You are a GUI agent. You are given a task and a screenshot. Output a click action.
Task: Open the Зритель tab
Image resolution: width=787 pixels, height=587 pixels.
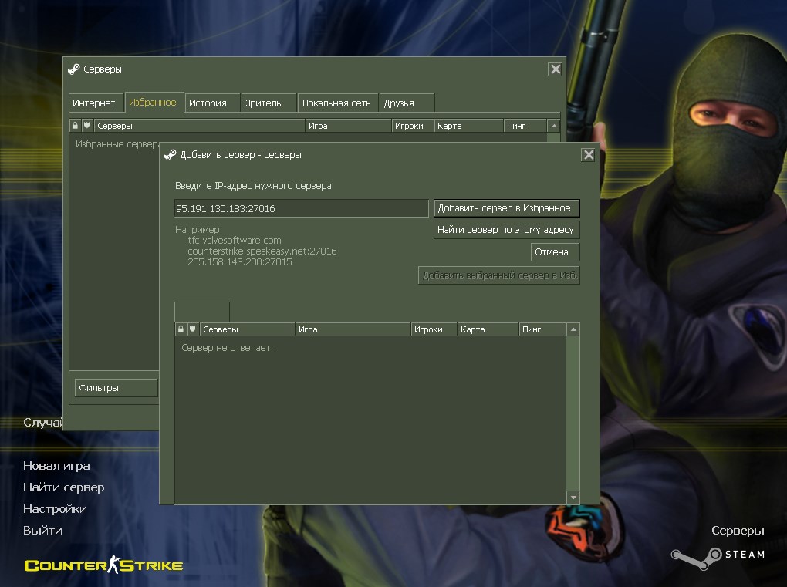pos(268,103)
